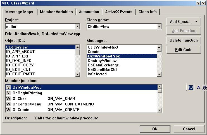This screenshot has height=135, width=207.
Task: Select OnCreate member function entry
Action: click(82, 110)
